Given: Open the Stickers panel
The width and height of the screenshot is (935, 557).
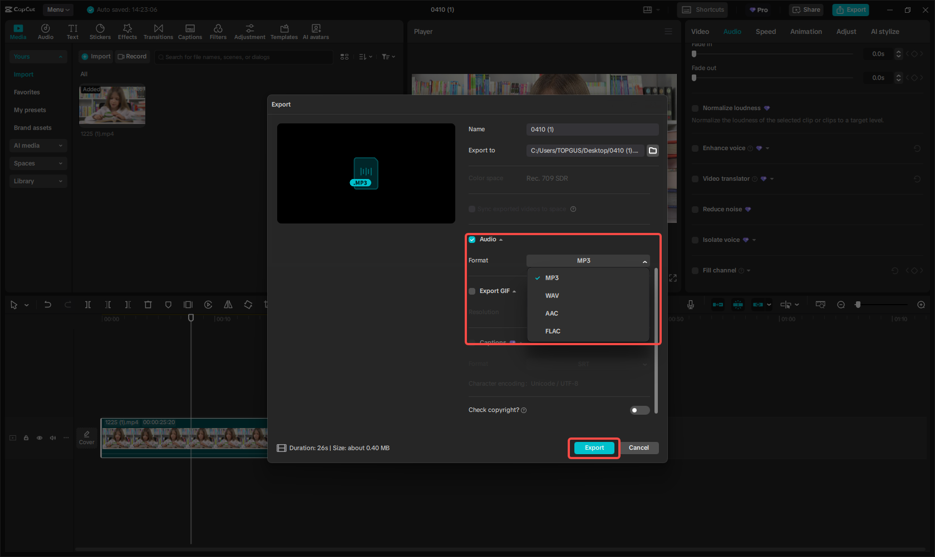Looking at the screenshot, I should coord(100,31).
